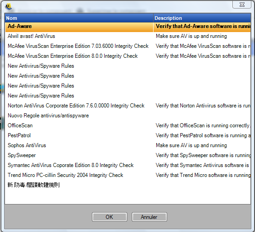The image size is (255, 232).
Task: Sort by the Description column header
Action: pos(202,18)
